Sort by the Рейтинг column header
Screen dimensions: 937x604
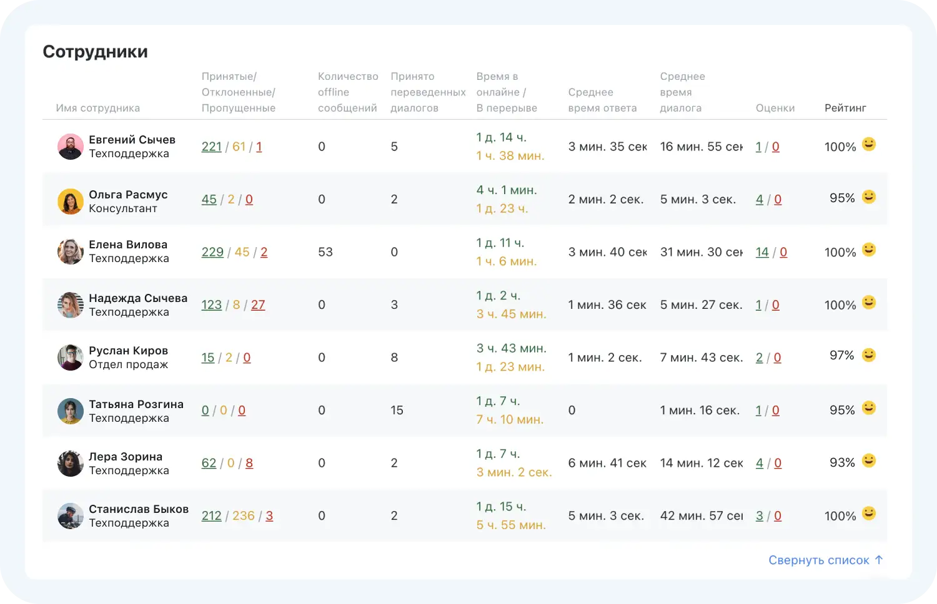pos(845,108)
